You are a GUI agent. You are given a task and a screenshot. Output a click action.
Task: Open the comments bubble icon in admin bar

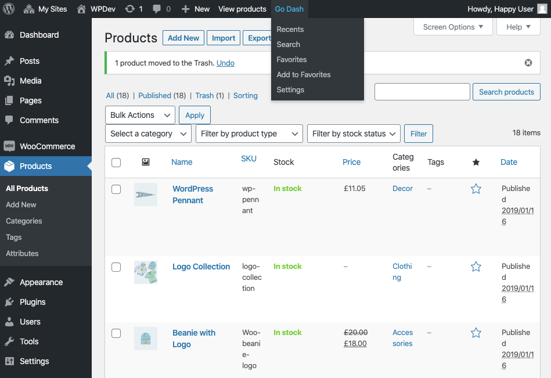click(x=157, y=9)
